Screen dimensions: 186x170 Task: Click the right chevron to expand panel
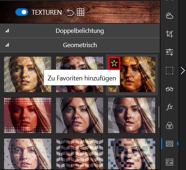(x=183, y=71)
